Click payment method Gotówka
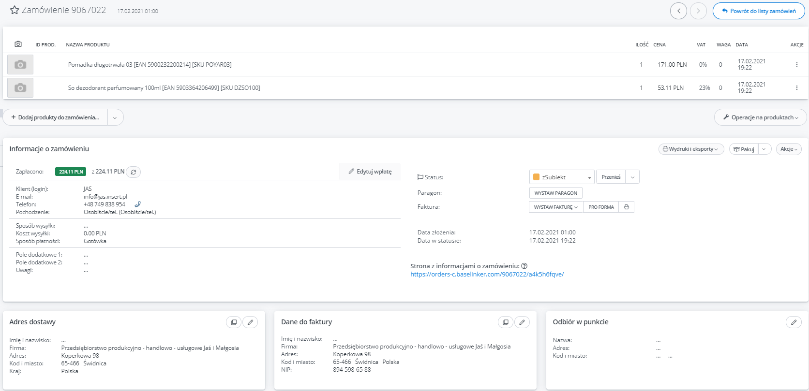Image resolution: width=809 pixels, height=391 pixels. pos(95,241)
